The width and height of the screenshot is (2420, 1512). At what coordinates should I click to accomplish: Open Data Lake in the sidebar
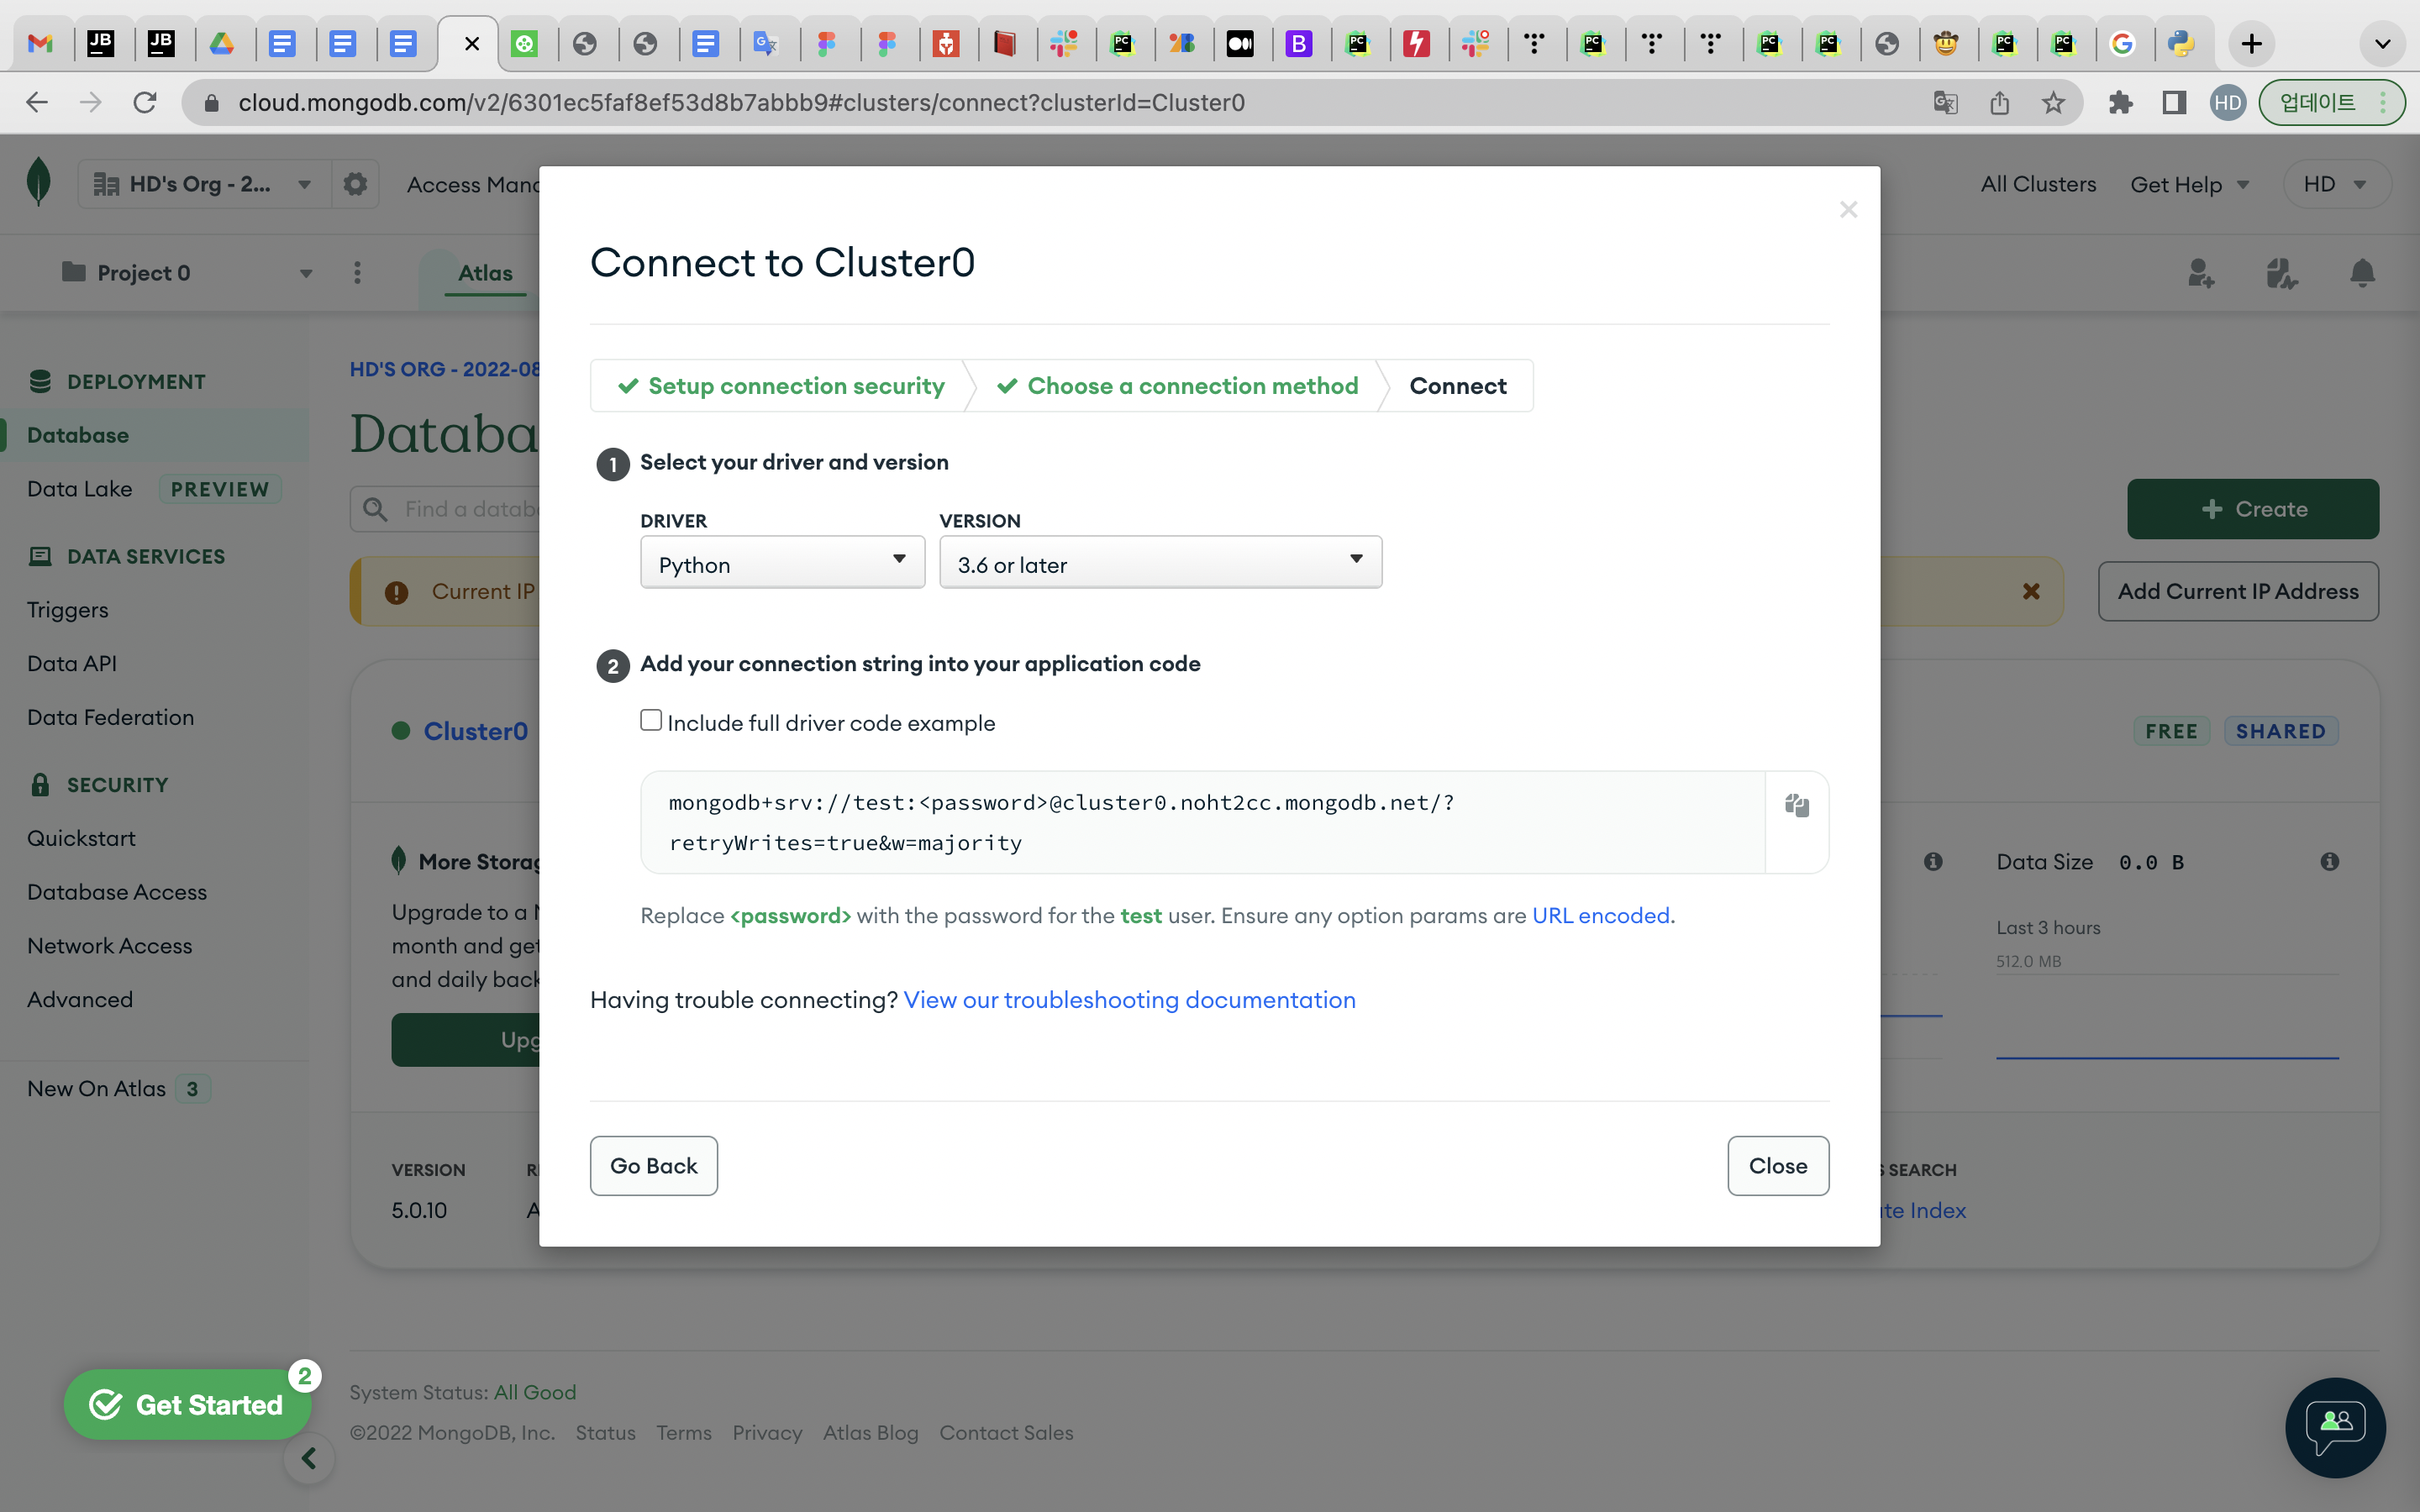click(x=80, y=489)
